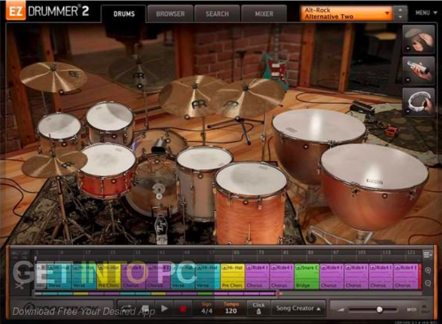Click the redo arrow in song track
This screenshot has width=442, height=324.
point(25,254)
